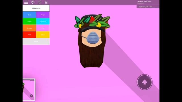The width and height of the screenshot is (182, 102).
Task: Tap the round button inside preview thumbnail
Action: (x=31, y=96)
